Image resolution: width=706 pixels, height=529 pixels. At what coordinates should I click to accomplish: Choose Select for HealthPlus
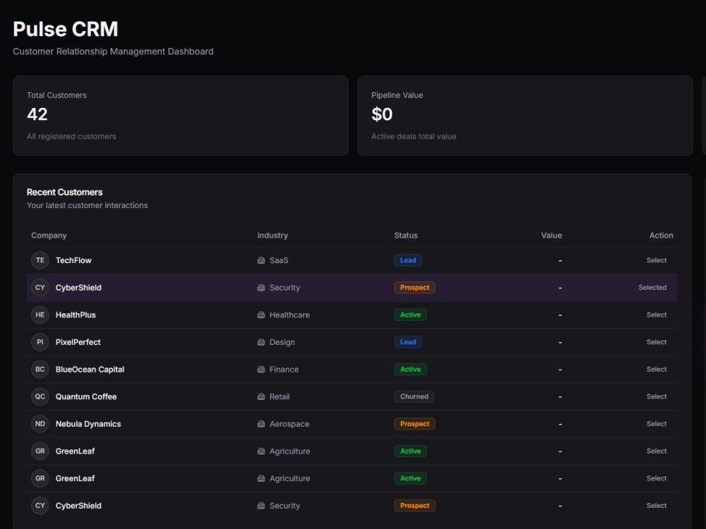click(657, 315)
